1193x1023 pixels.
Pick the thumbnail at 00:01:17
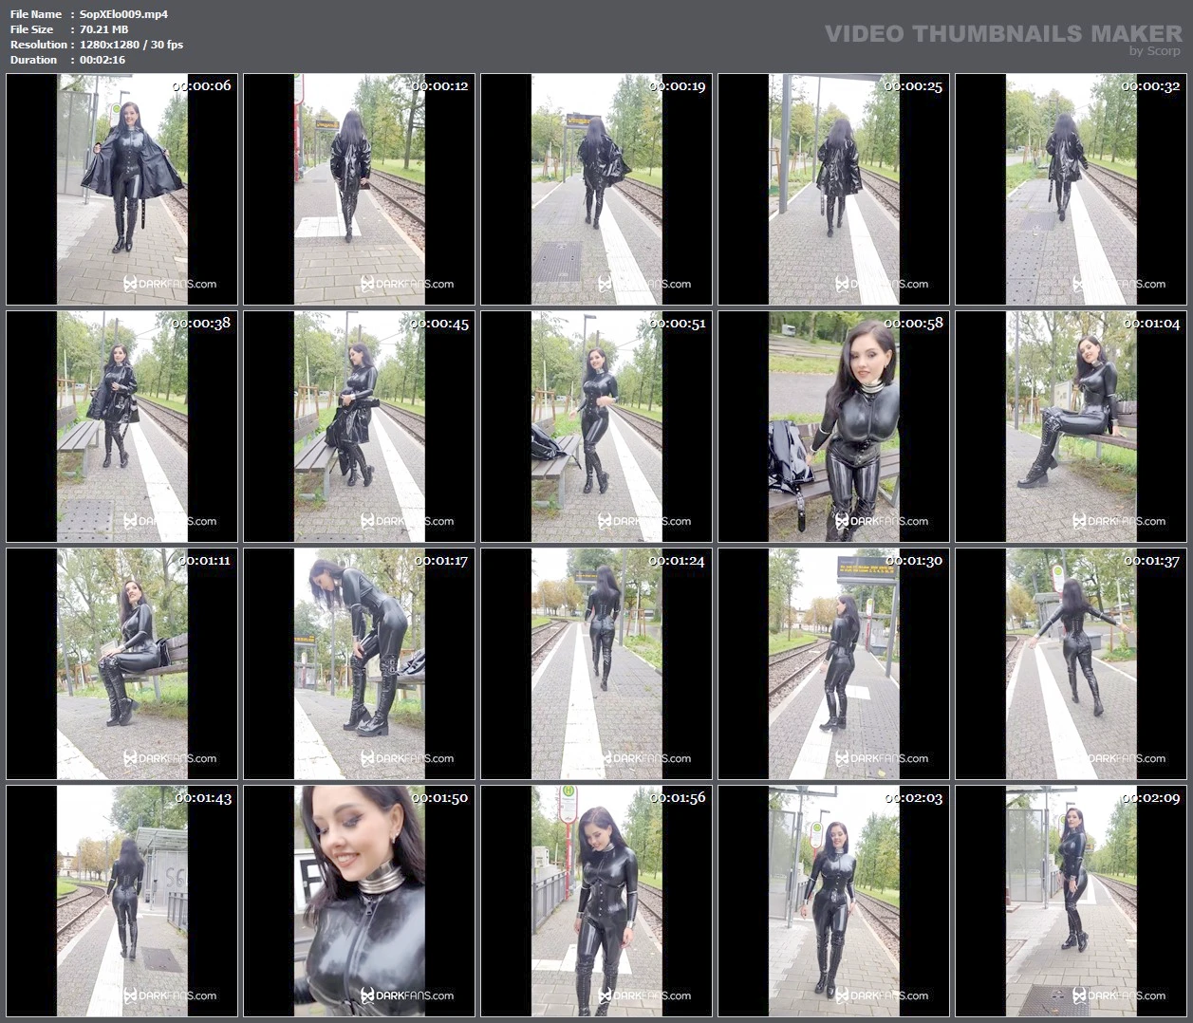tap(359, 663)
